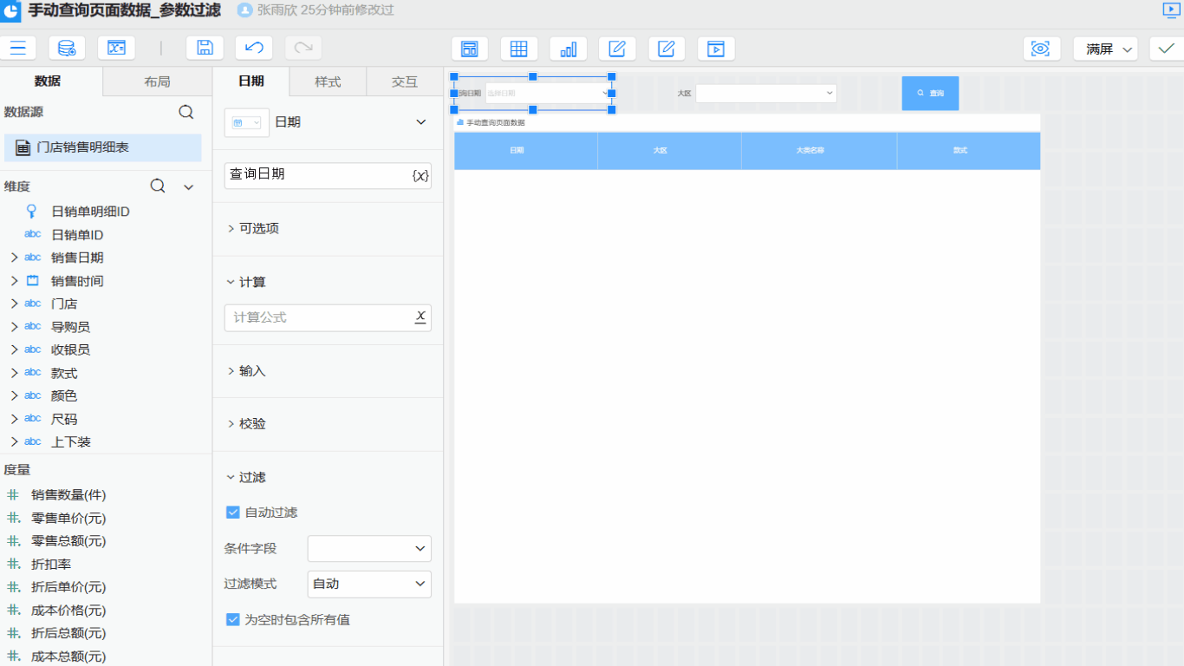Insert a bar chart component
The image size is (1184, 666).
click(568, 49)
